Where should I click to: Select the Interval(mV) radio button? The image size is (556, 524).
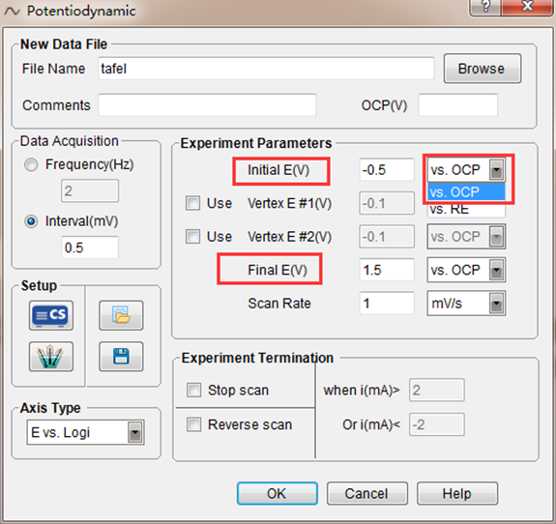[x=31, y=221]
